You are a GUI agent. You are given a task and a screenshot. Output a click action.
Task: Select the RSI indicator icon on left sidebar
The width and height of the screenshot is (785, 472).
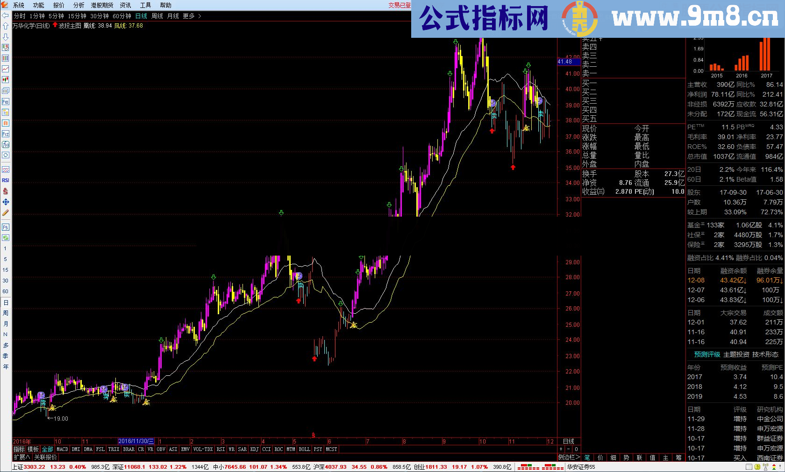coord(5,180)
